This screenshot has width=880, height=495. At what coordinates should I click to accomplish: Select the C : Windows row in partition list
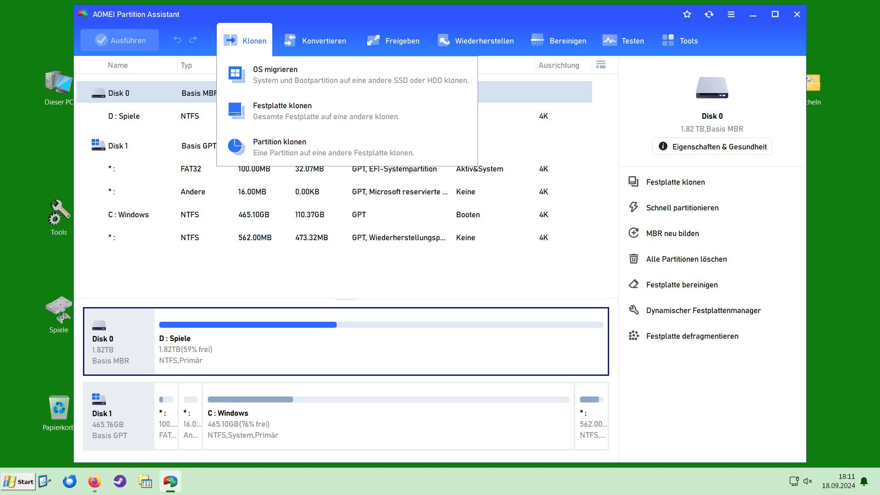pyautogui.click(x=334, y=214)
